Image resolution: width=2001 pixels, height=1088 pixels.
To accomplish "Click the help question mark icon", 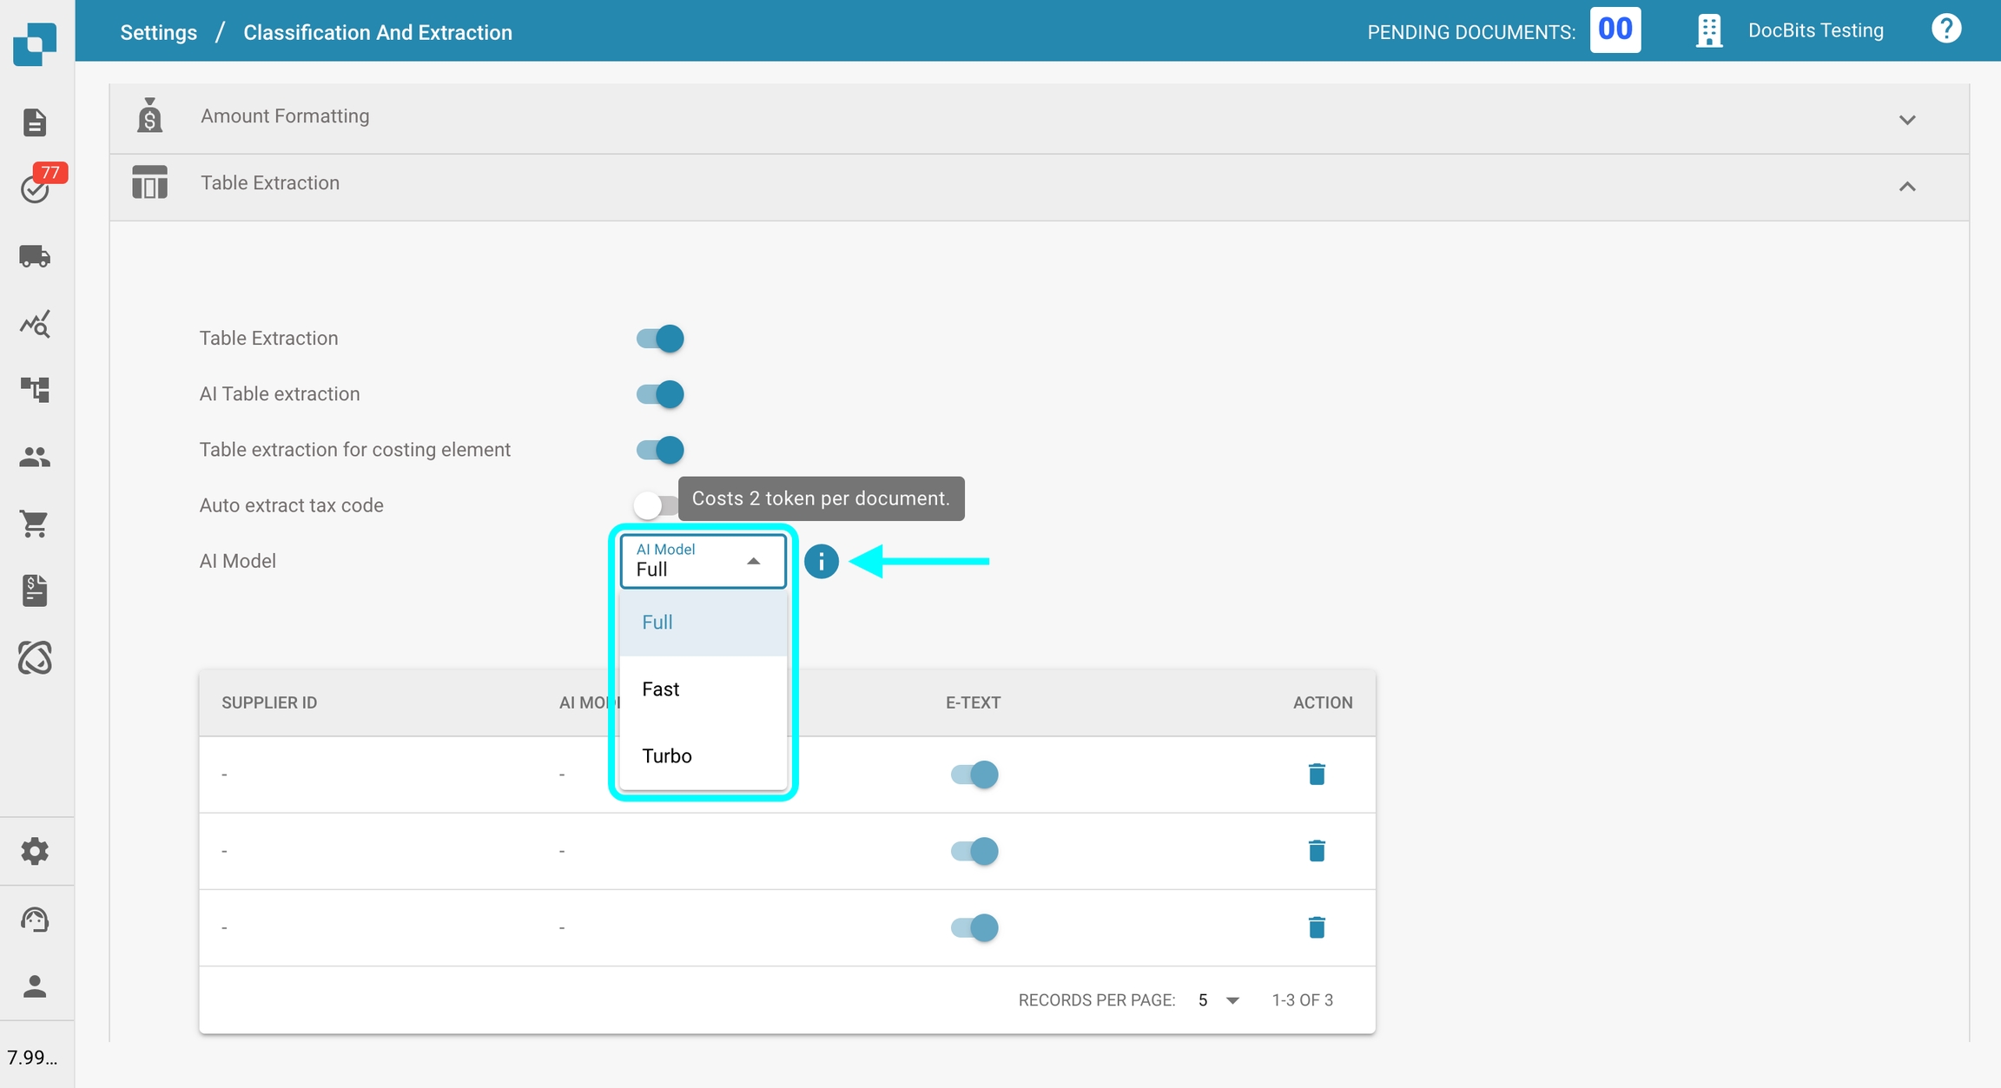I will [x=1945, y=30].
